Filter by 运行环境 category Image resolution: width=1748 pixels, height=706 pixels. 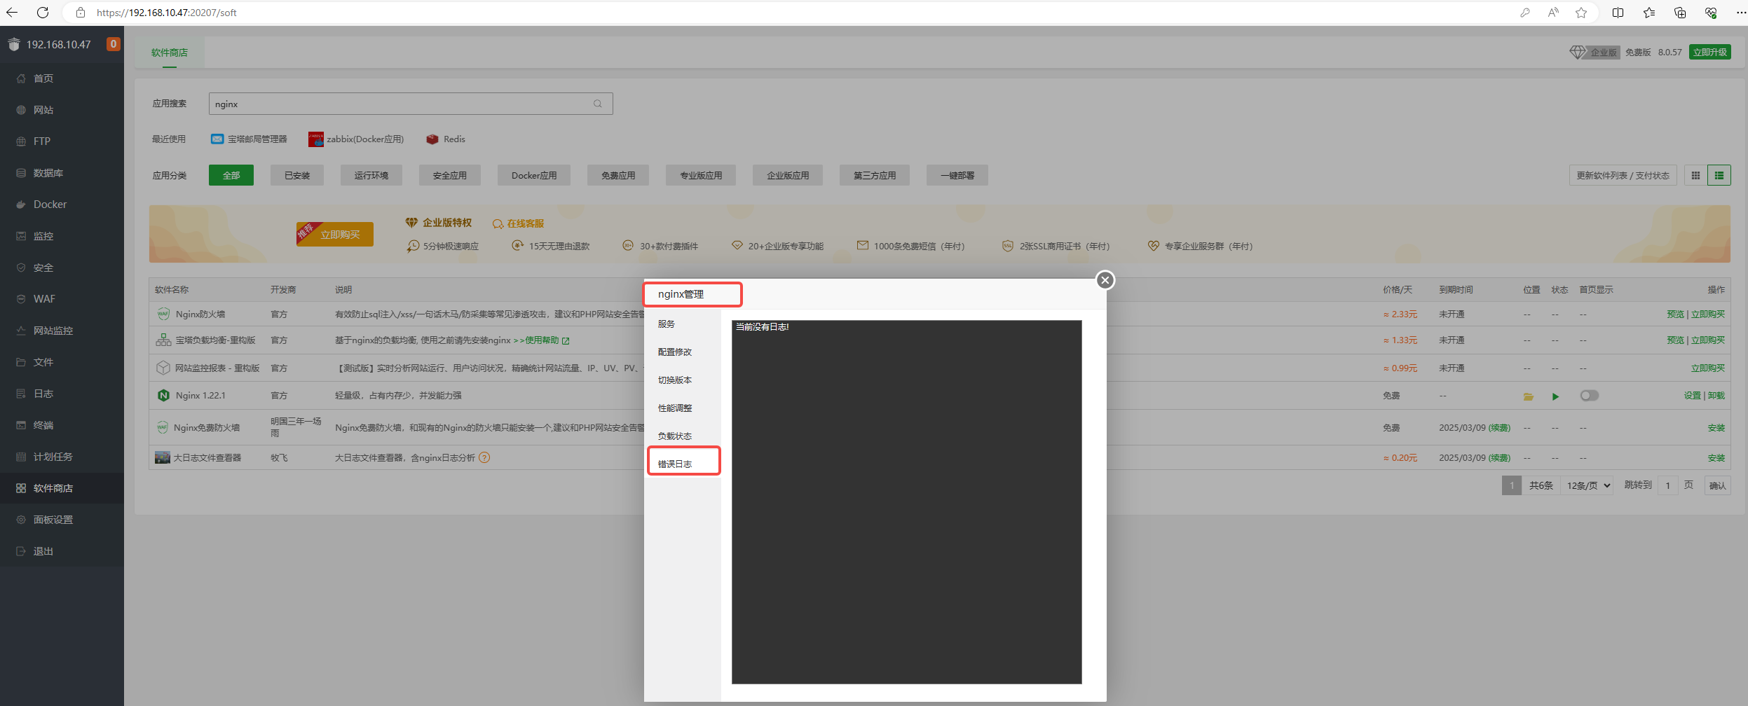(371, 176)
